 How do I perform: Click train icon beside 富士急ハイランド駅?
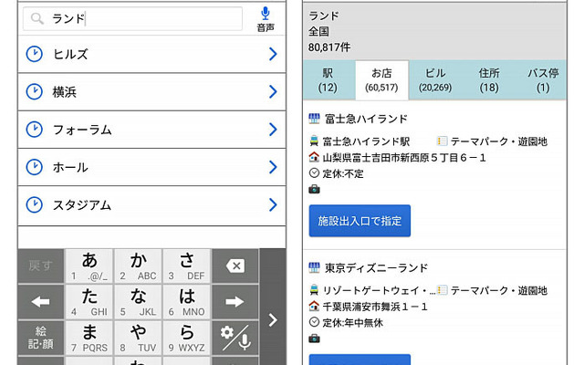click(314, 141)
